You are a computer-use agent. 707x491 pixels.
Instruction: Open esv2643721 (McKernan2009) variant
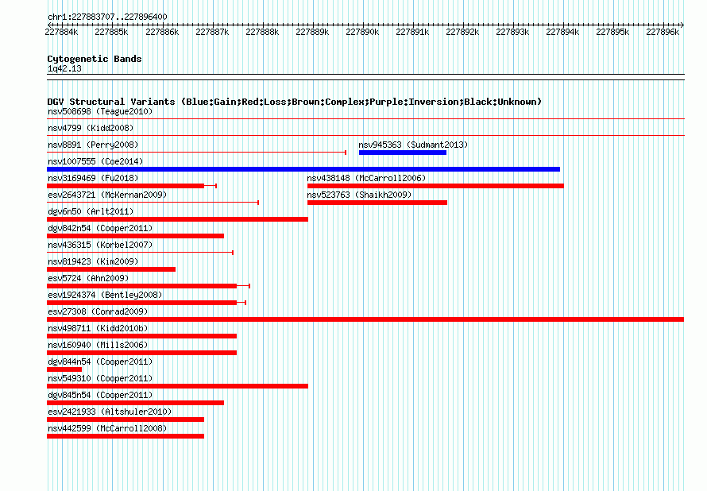(107, 195)
